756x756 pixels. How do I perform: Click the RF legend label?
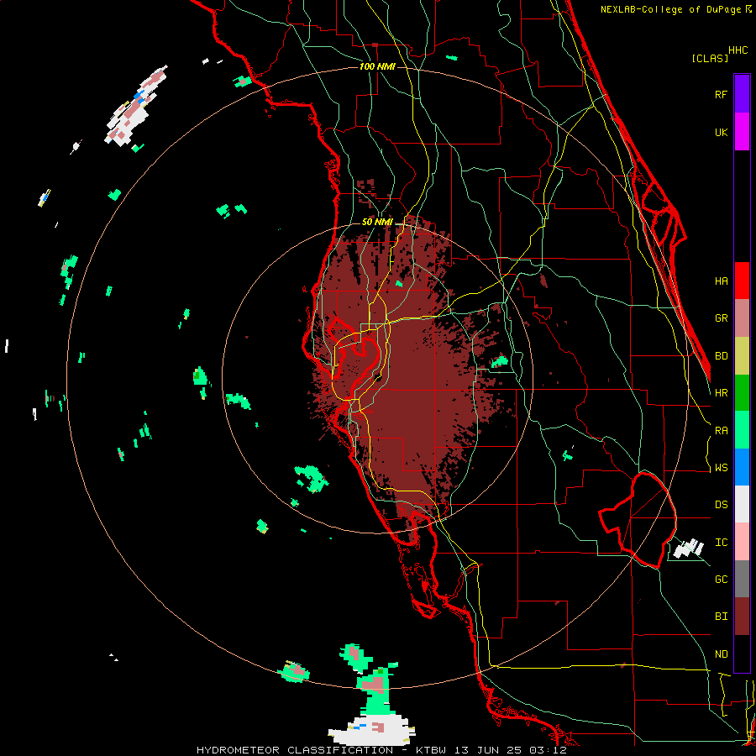coord(721,94)
